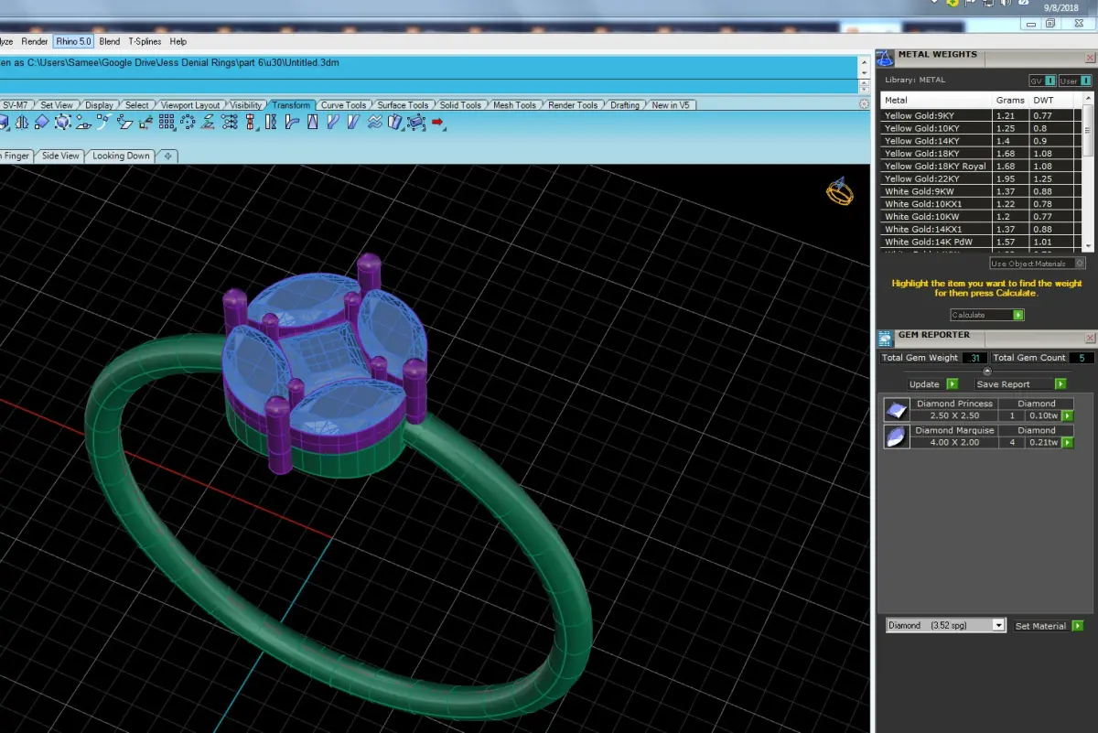Screen dimensions: 1098x733
Task: Open the Help menu
Action: pyautogui.click(x=178, y=41)
